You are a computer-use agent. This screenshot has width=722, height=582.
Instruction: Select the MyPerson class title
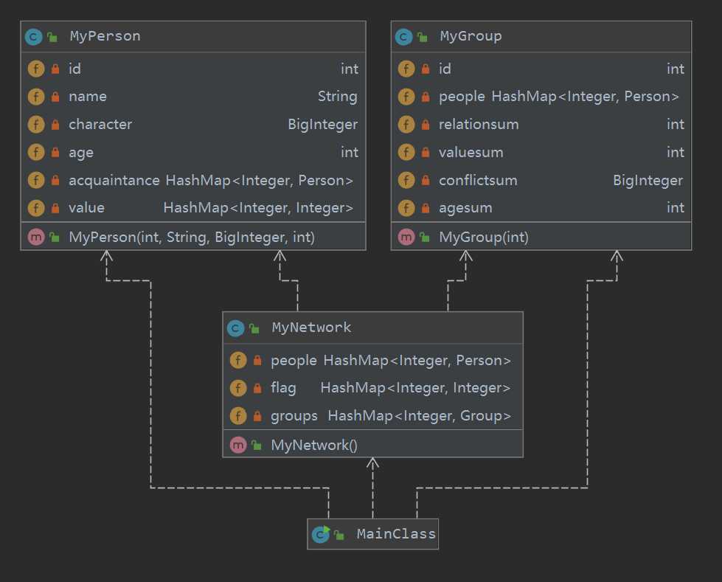point(105,36)
